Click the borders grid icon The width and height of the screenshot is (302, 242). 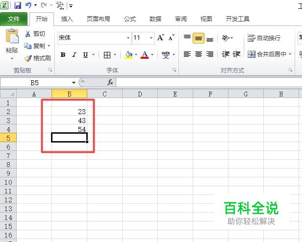click(107, 55)
